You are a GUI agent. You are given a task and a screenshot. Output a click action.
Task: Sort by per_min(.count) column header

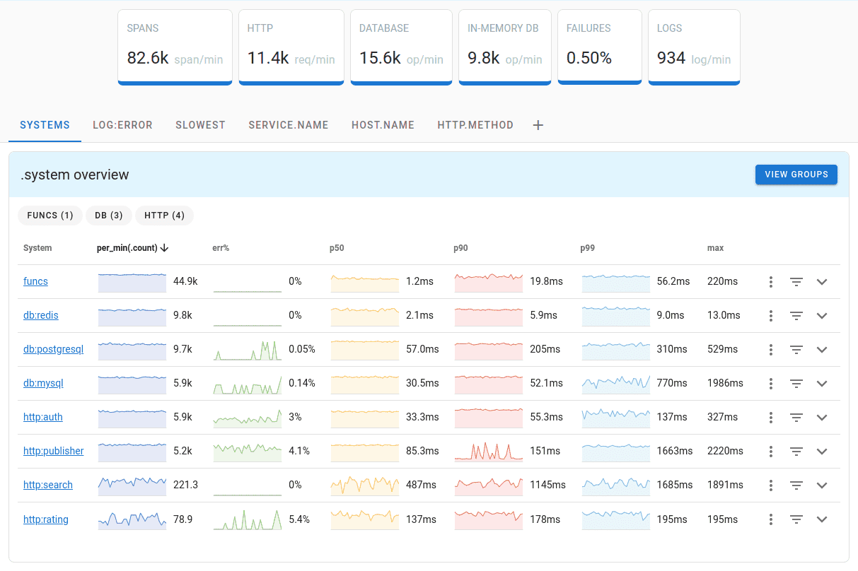click(132, 248)
